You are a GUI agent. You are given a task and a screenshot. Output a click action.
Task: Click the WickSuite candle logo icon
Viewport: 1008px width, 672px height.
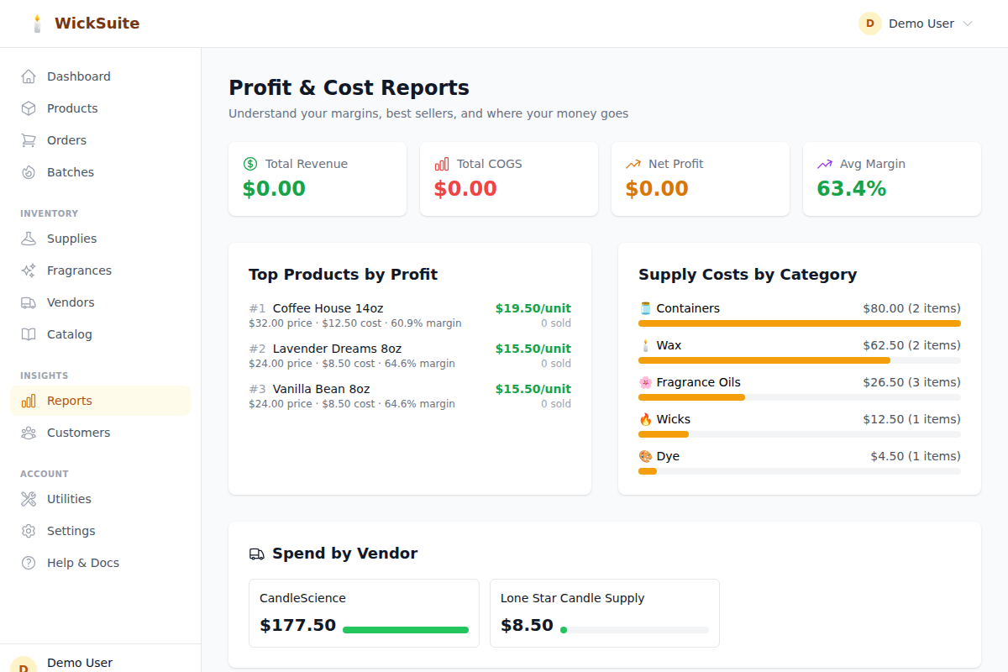point(36,24)
